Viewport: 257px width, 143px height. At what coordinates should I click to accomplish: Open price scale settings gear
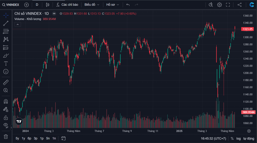249,131
